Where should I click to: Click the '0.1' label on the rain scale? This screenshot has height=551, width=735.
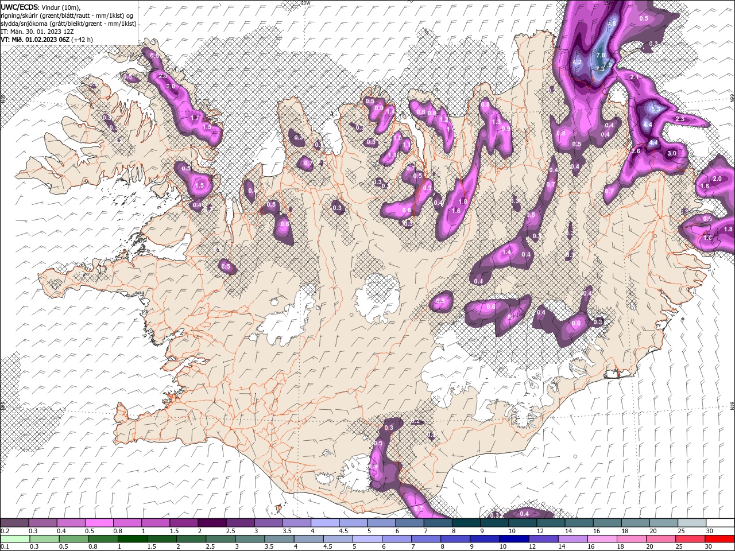click(5, 547)
